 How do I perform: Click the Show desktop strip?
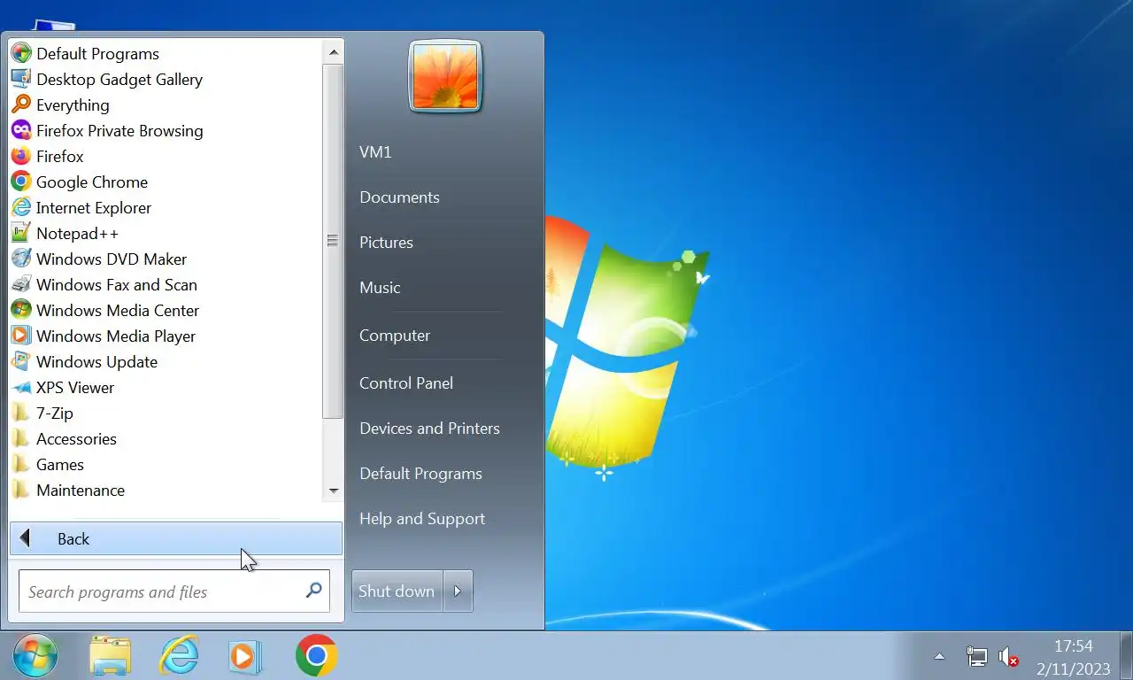(1127, 656)
